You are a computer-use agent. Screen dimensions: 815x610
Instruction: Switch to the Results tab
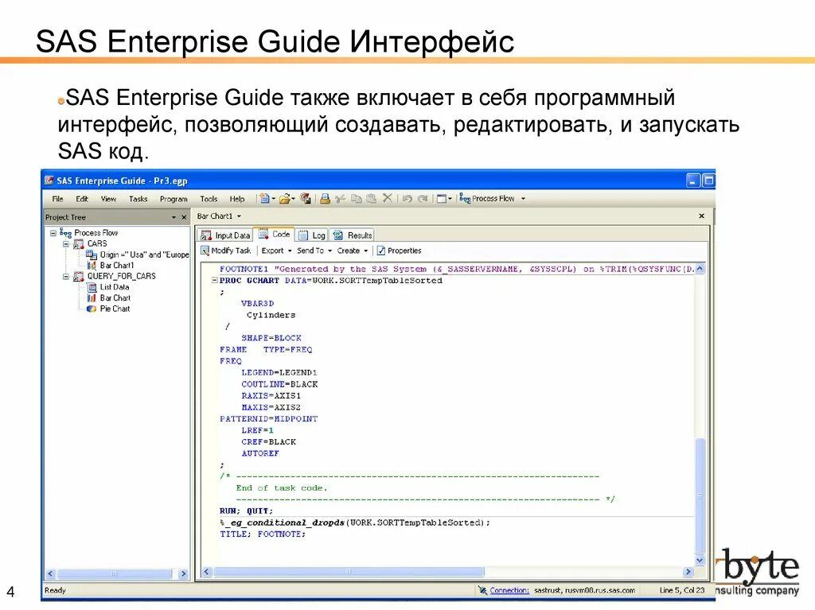(353, 235)
